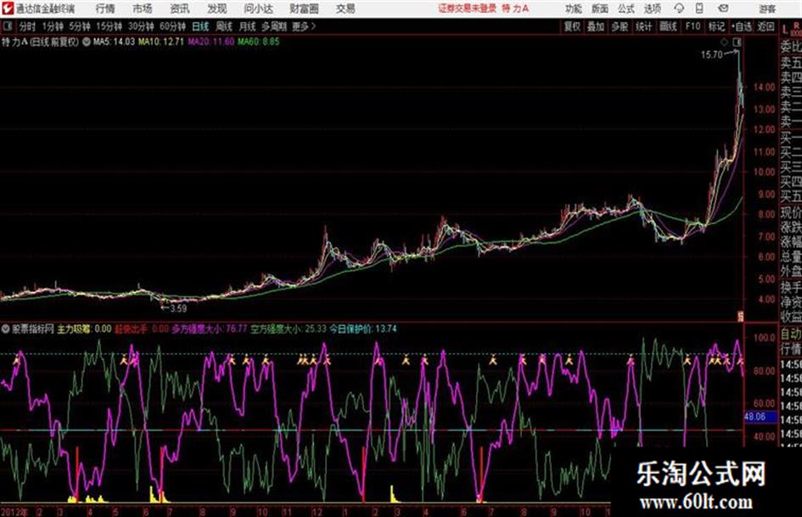
Task: Click the diamond icon above the chart
Action: [x=724, y=42]
